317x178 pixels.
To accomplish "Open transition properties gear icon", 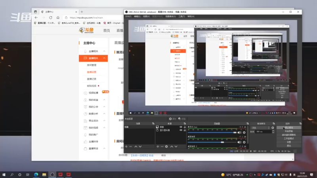I will pyautogui.click(x=273, y=128).
